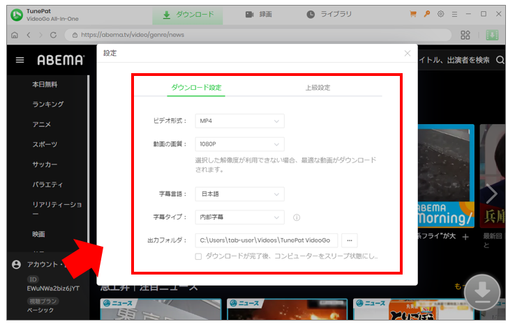The width and height of the screenshot is (515, 324).
Task: Select the ライブラリ top tab
Action: click(x=329, y=15)
